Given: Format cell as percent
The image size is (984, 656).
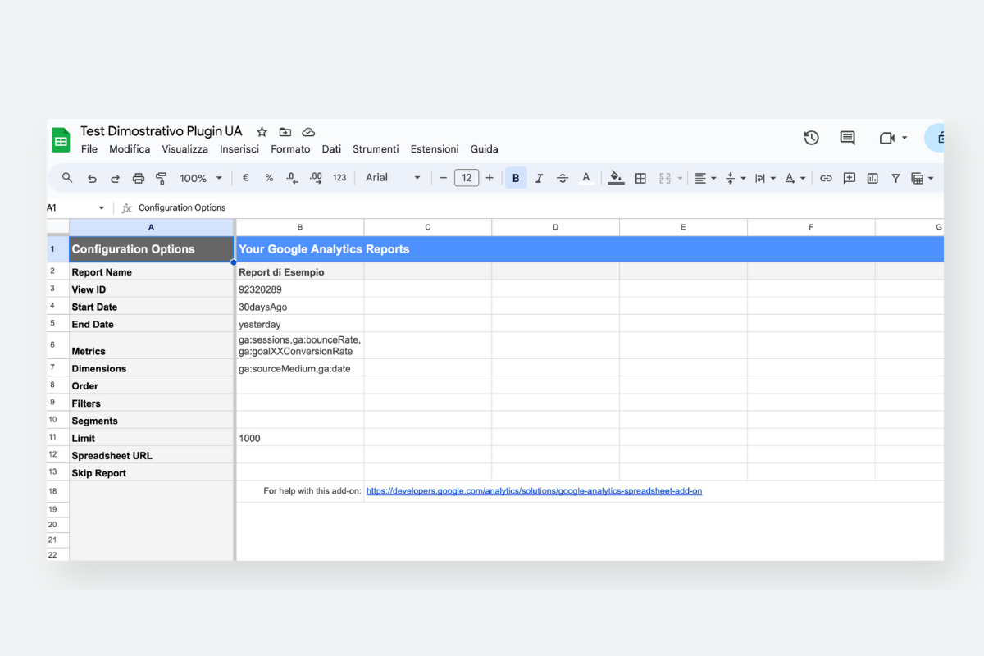Looking at the screenshot, I should click(269, 178).
